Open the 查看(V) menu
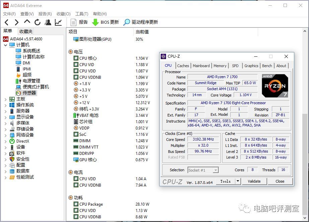The image size is (309, 222). click(27, 14)
